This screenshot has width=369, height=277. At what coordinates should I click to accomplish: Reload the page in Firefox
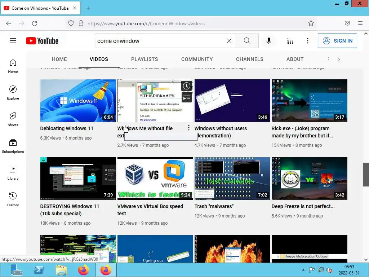35,23
